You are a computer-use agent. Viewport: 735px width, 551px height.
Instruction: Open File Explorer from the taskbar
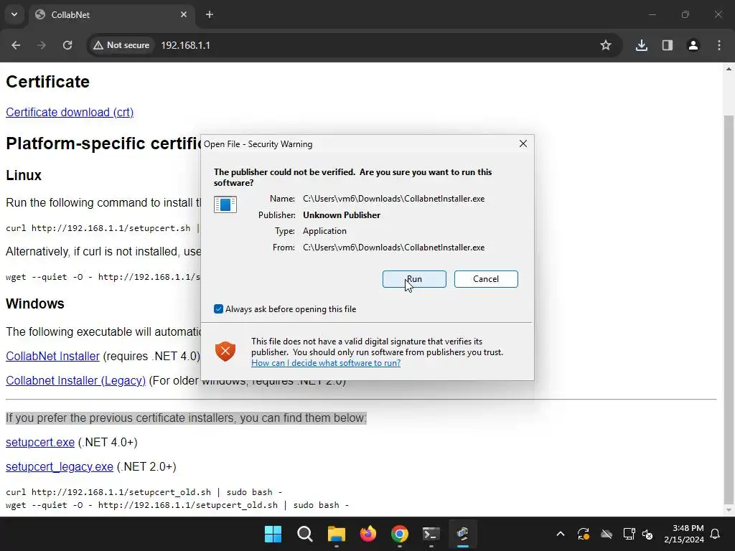336,534
